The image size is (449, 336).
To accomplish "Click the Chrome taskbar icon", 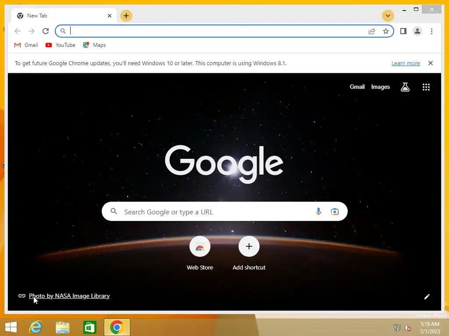I will 117,327.
